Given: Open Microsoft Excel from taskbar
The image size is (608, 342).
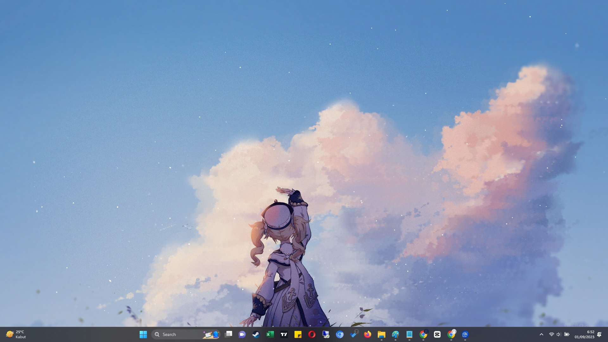Looking at the screenshot, I should pyautogui.click(x=270, y=334).
